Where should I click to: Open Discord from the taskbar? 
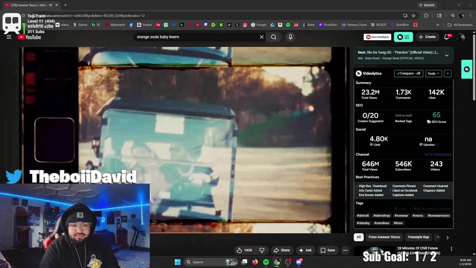(299, 262)
